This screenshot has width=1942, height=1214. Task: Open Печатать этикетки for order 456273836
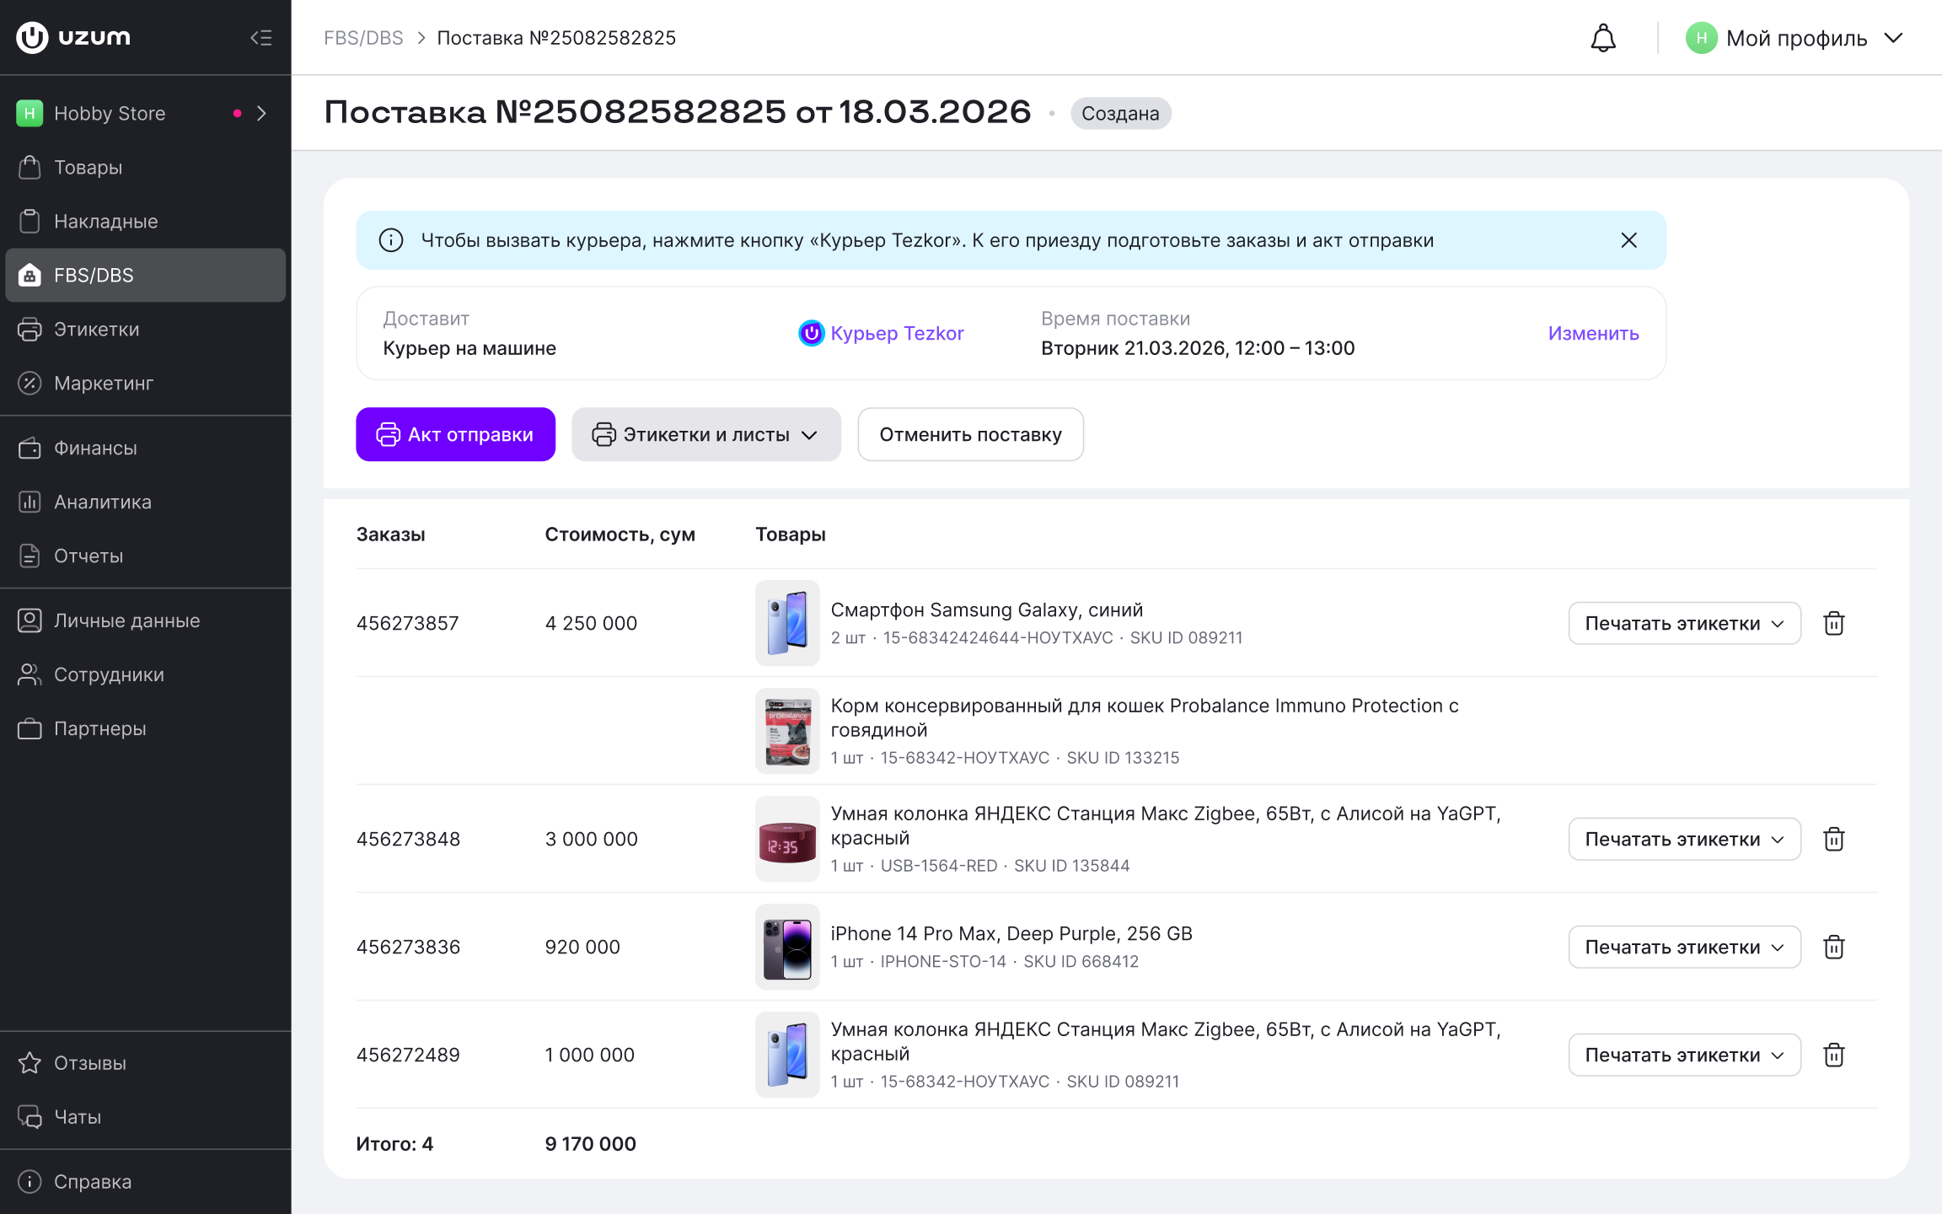1684,947
